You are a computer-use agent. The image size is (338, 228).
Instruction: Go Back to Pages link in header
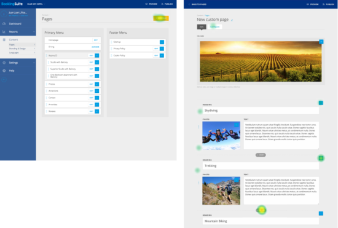point(197,4)
